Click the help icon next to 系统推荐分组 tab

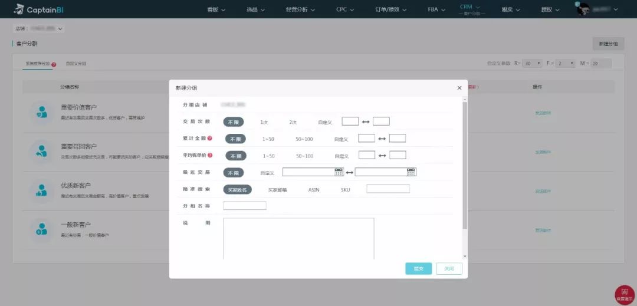(54, 64)
